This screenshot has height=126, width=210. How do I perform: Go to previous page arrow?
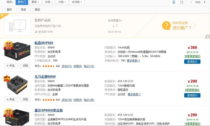pos(191,2)
